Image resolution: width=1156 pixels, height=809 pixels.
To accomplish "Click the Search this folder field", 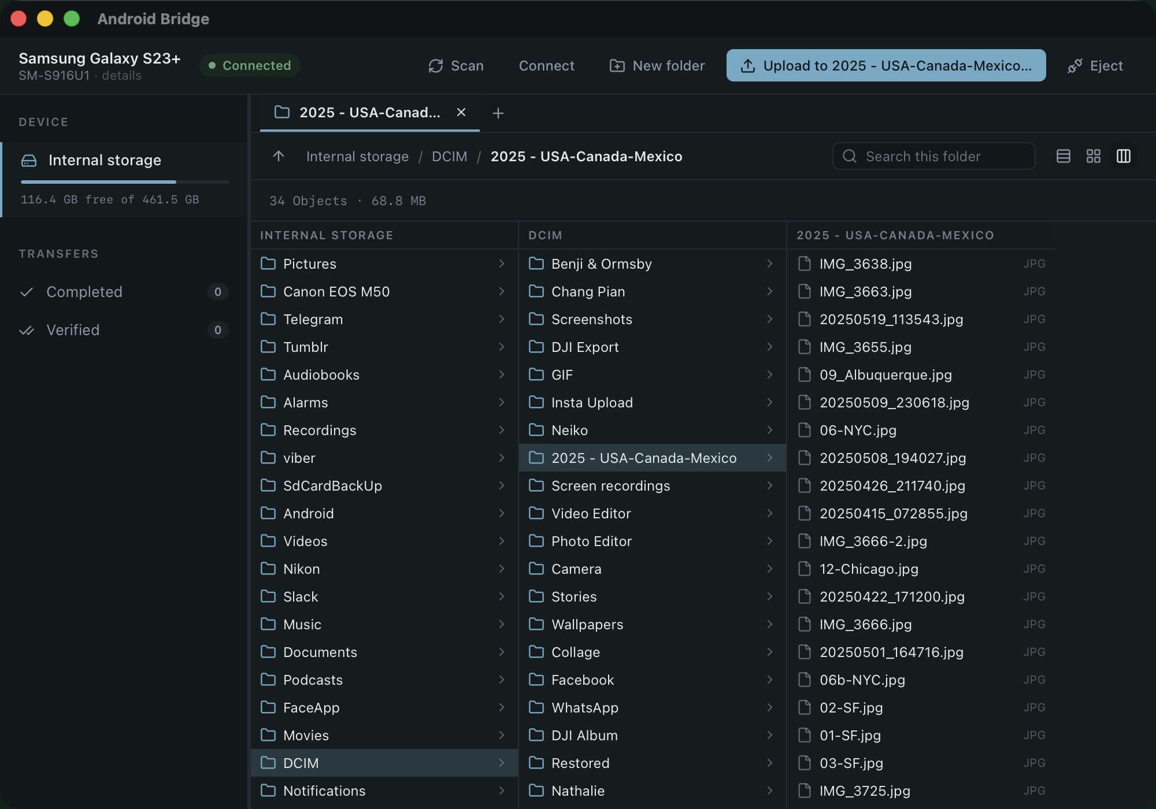I will coord(933,156).
